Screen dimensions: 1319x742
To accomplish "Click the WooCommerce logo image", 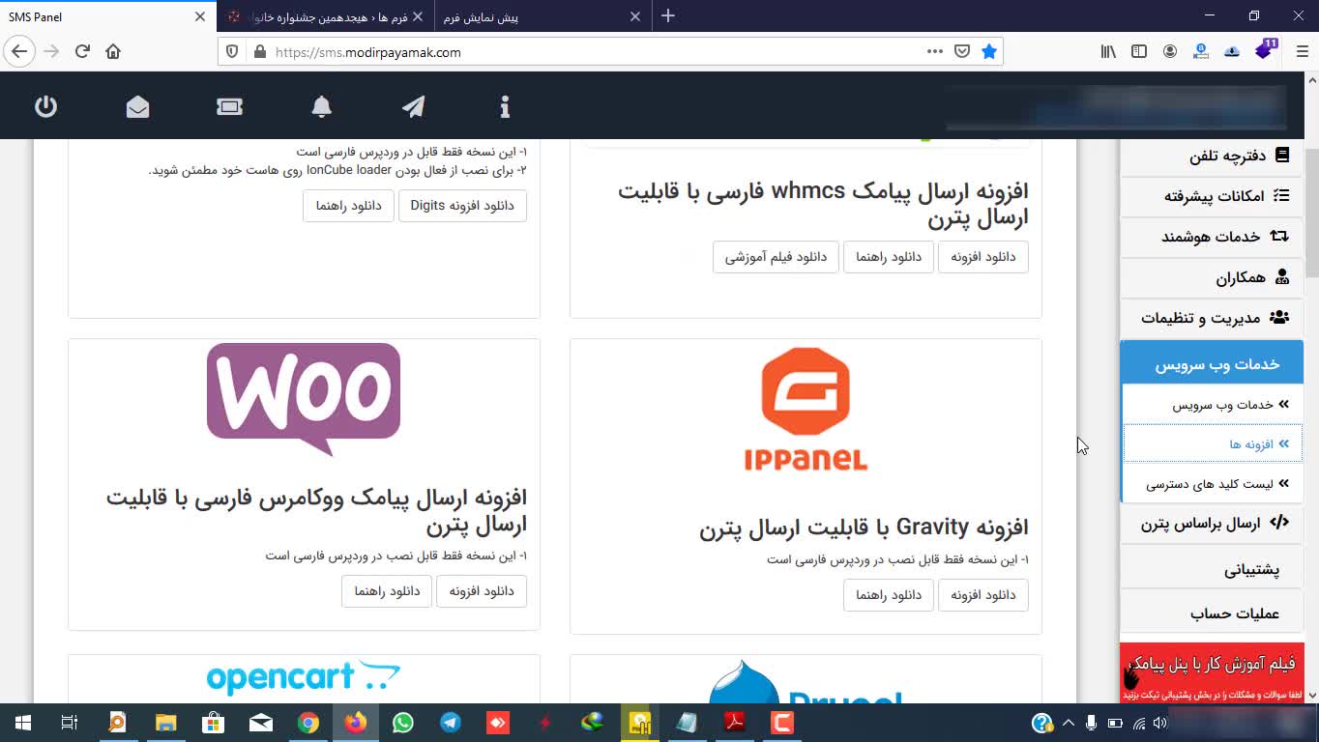I will (304, 398).
